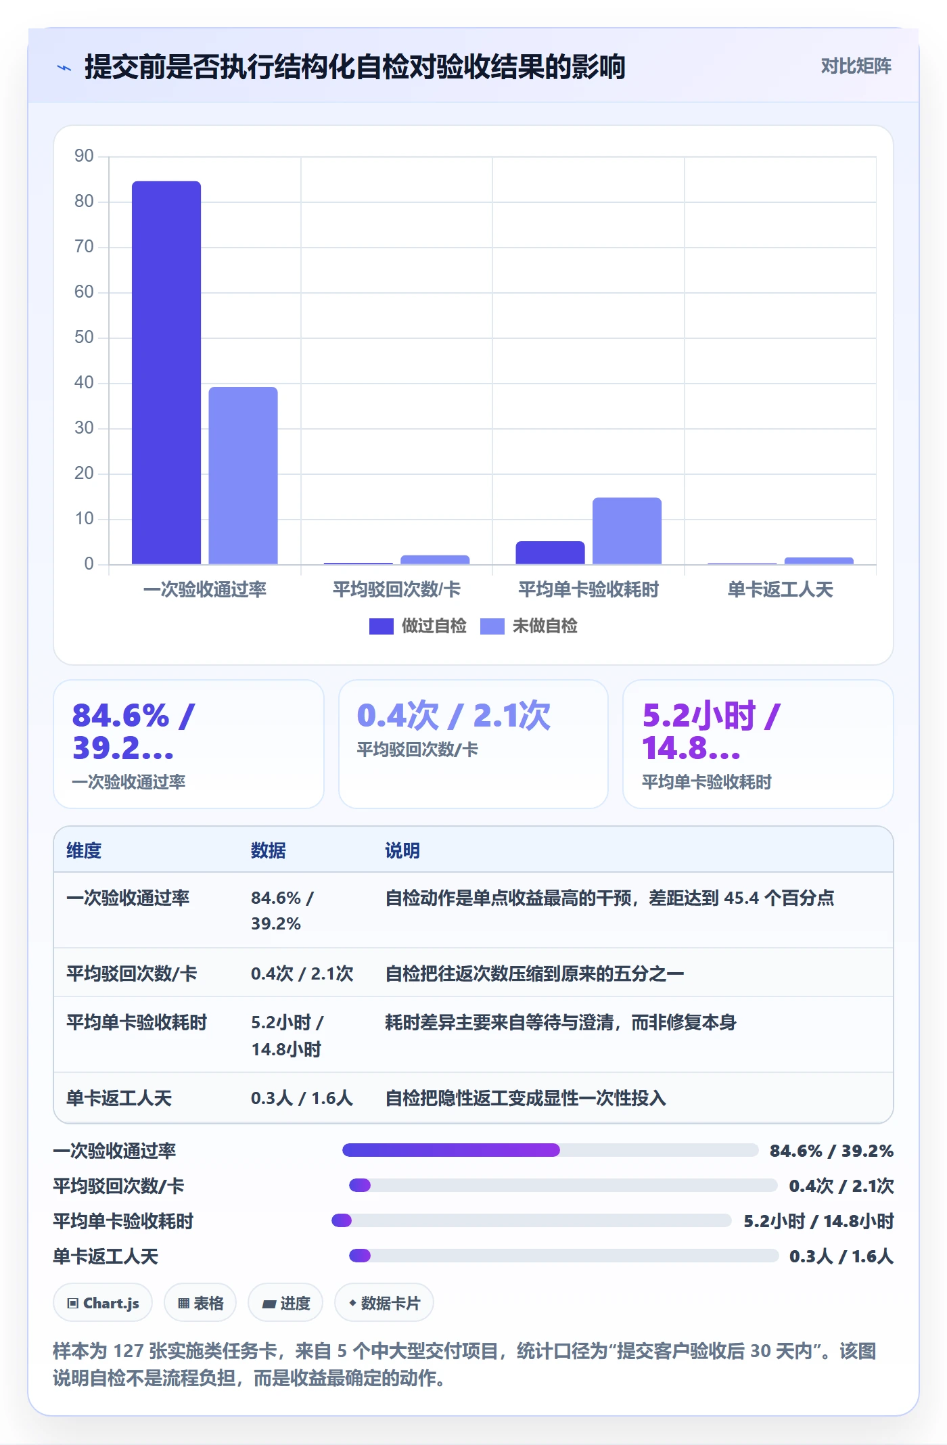
Task: Select the 平均驳回次数/卡 table row label
Action: [131, 973]
